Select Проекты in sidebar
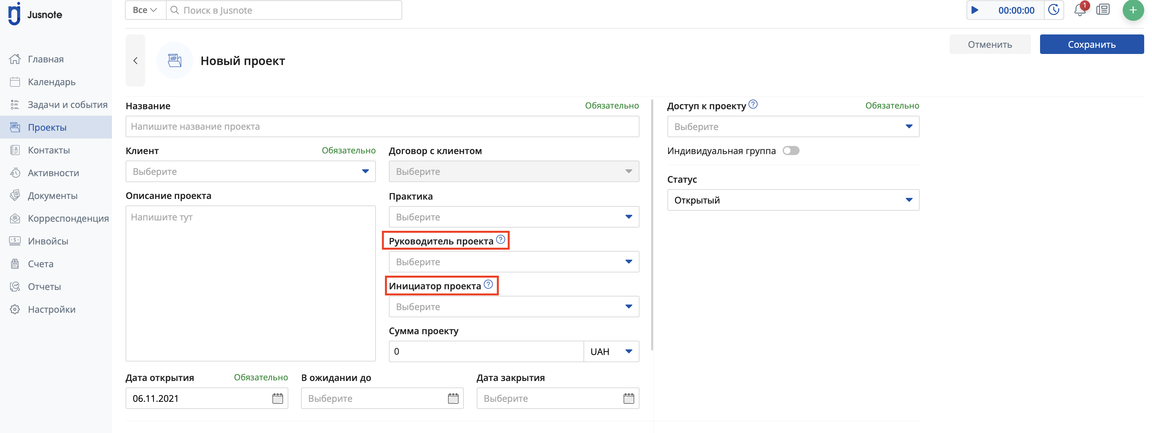Viewport: 1152px width, 433px height. click(x=56, y=127)
